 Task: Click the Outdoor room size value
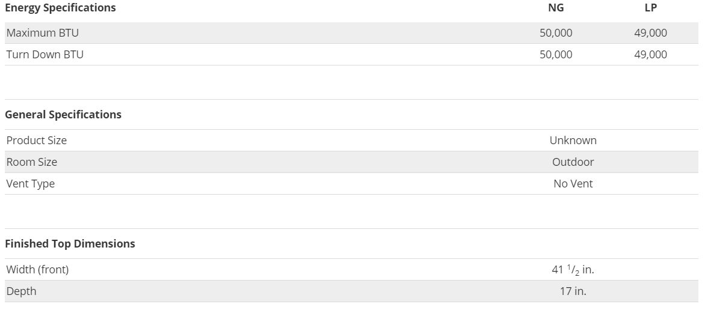[573, 162]
